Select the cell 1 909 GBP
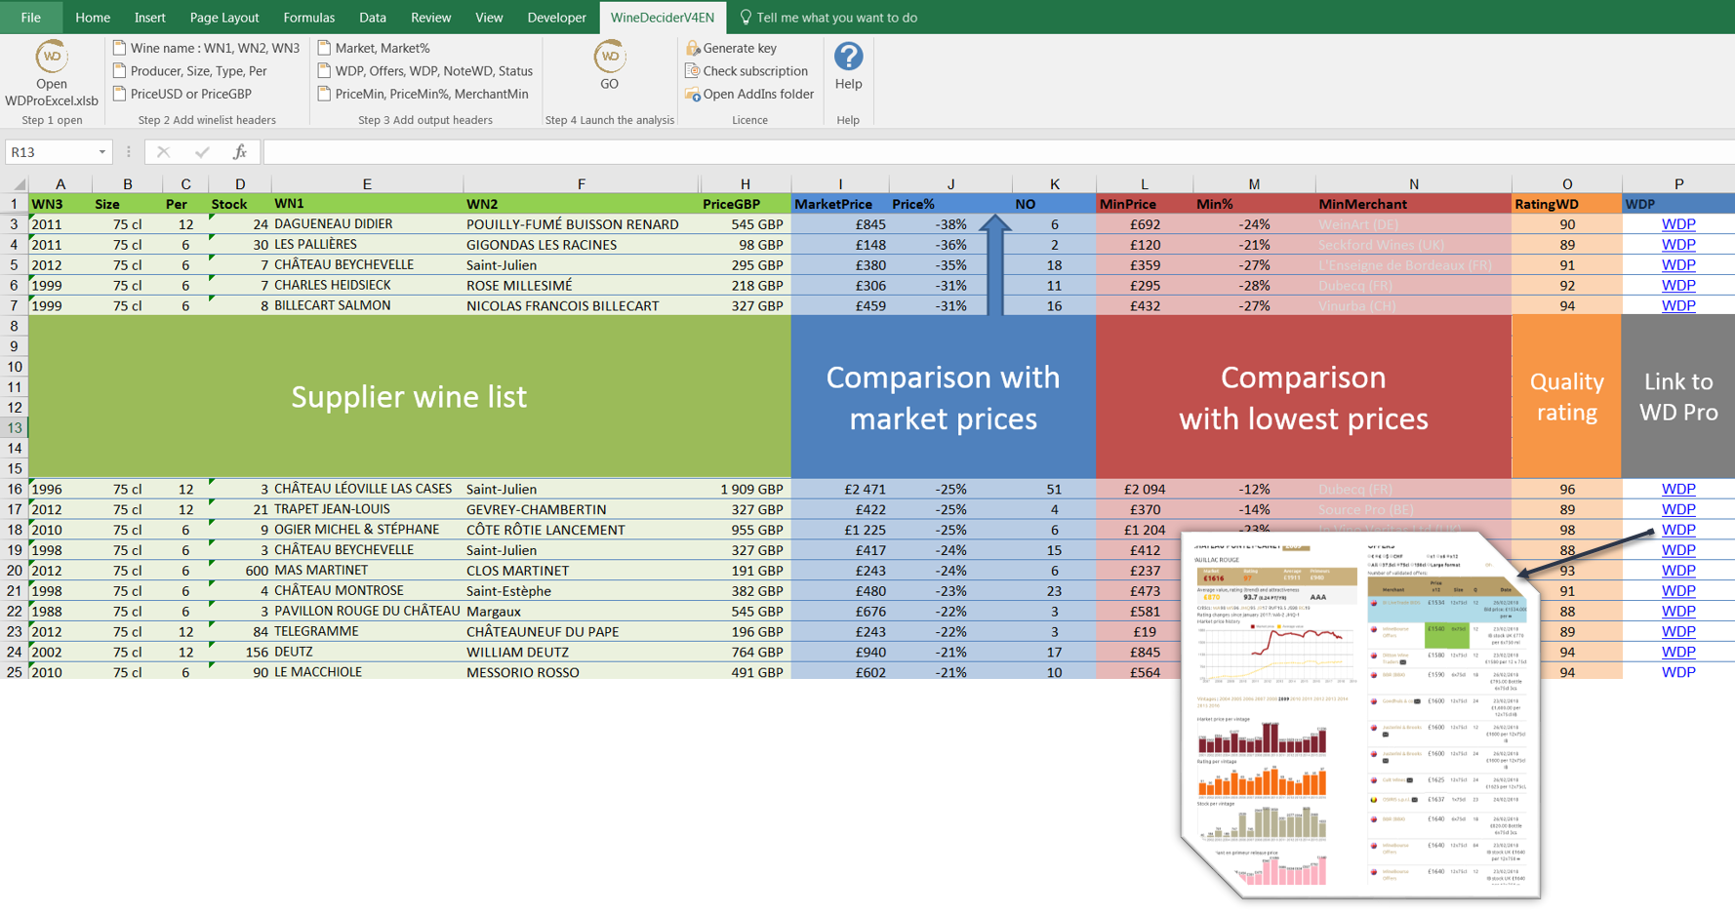Viewport: 1735px width, 915px height. click(x=745, y=490)
